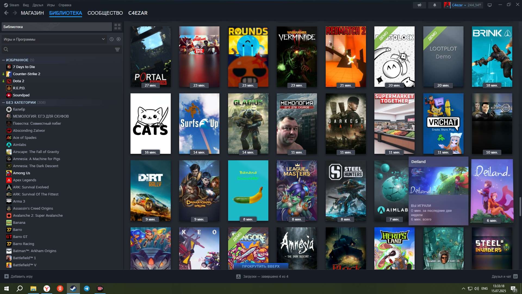Image resolution: width=522 pixels, height=294 pixels.
Task: Click the Ace of Spades icon
Action: pyautogui.click(x=9, y=137)
